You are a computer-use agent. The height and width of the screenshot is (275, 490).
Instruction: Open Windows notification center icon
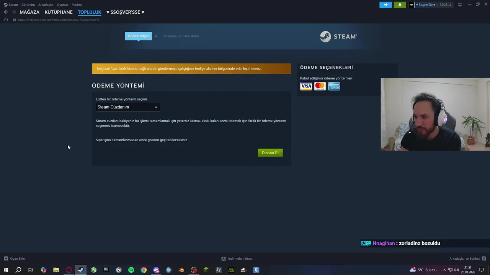pos(482,270)
